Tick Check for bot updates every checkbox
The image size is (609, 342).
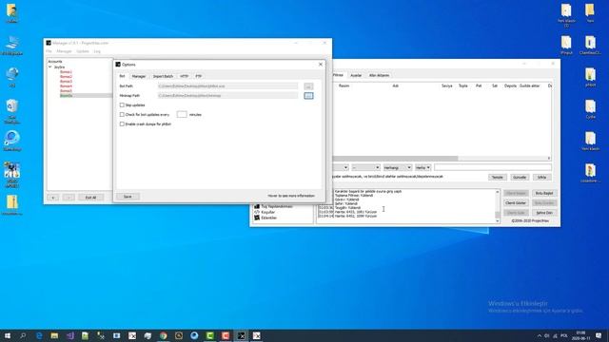(122, 115)
